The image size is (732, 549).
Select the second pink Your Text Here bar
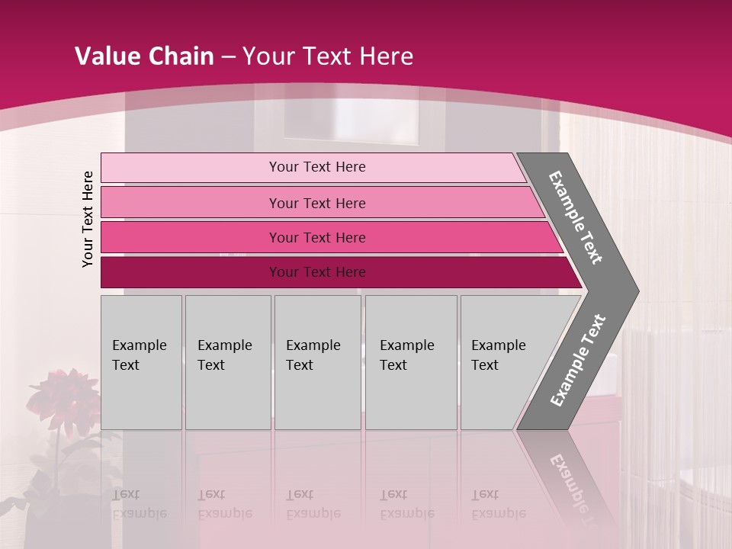coord(322,203)
